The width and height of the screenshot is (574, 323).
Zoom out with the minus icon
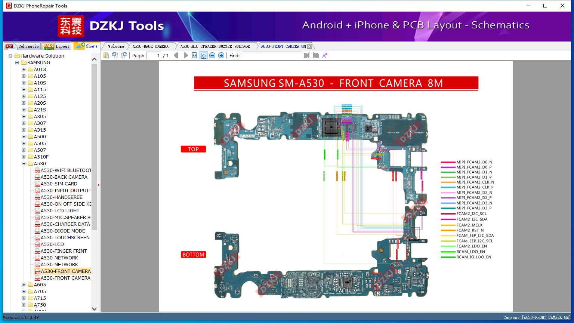[212, 55]
